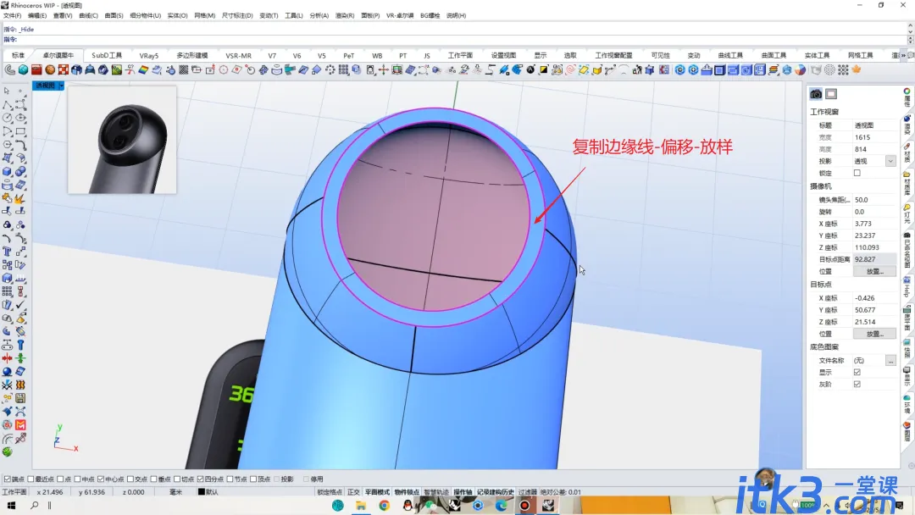Open the 透视图 viewport title menu arrow

click(x=61, y=86)
